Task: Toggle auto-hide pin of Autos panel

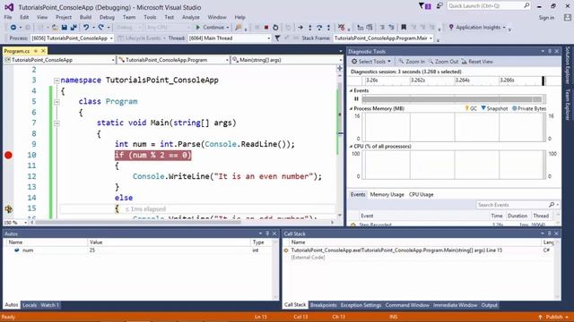Action: point(267,233)
